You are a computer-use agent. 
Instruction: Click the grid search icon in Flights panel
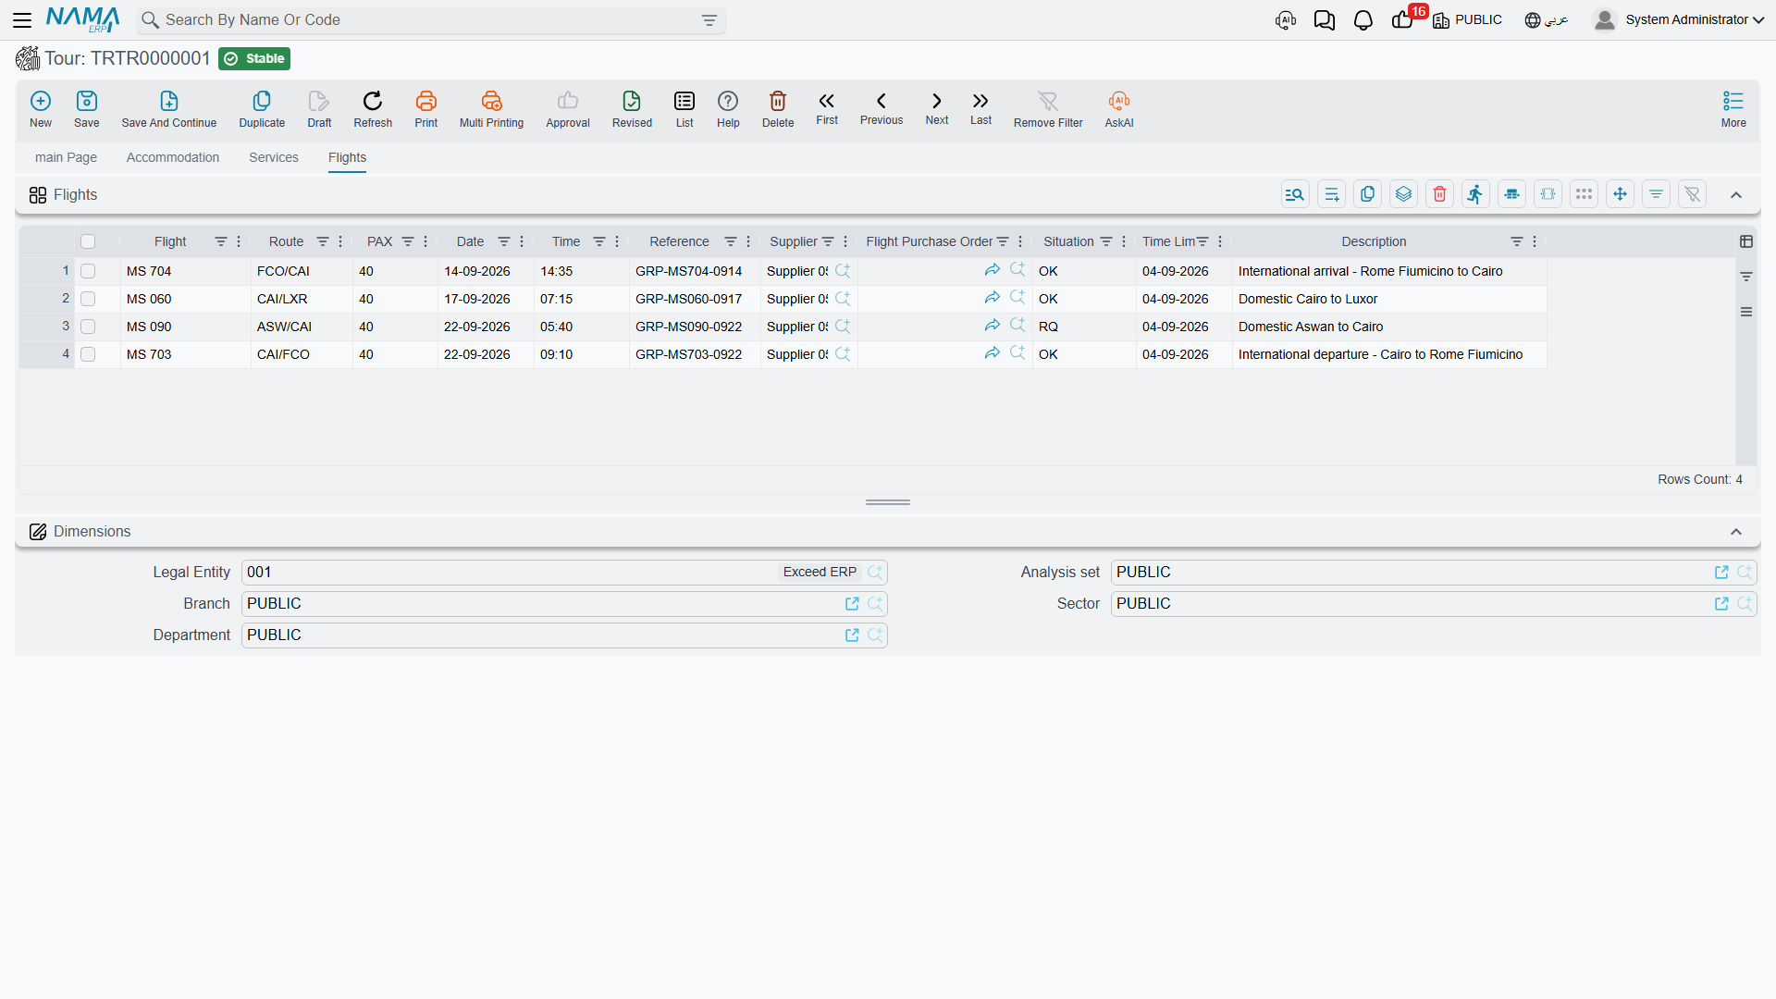coord(1295,194)
